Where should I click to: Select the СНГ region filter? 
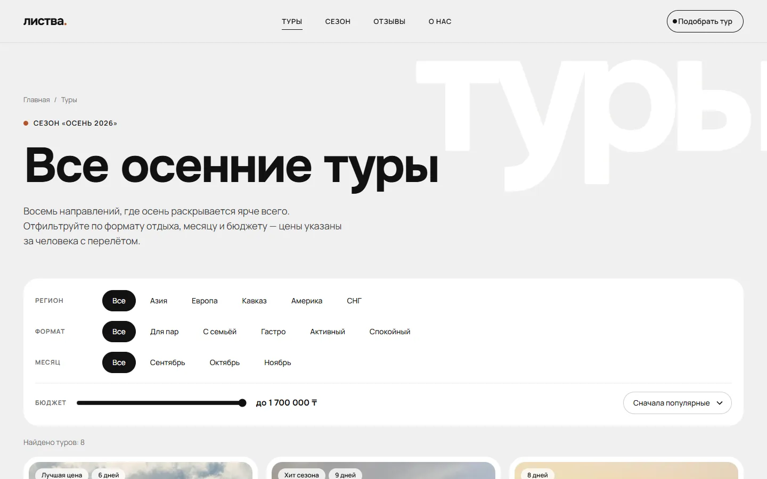pyautogui.click(x=354, y=301)
